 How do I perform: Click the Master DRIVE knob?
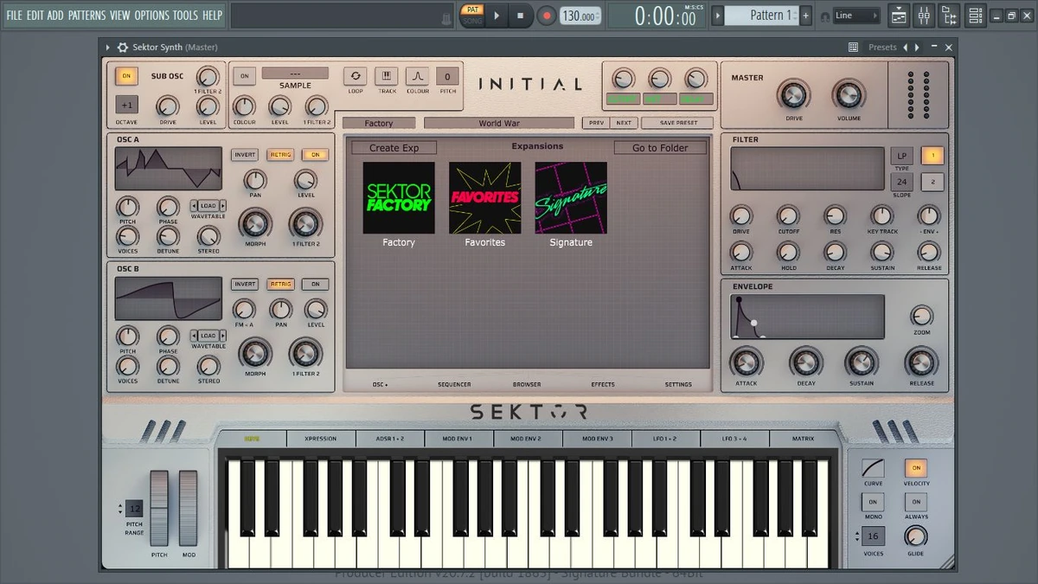pos(793,95)
